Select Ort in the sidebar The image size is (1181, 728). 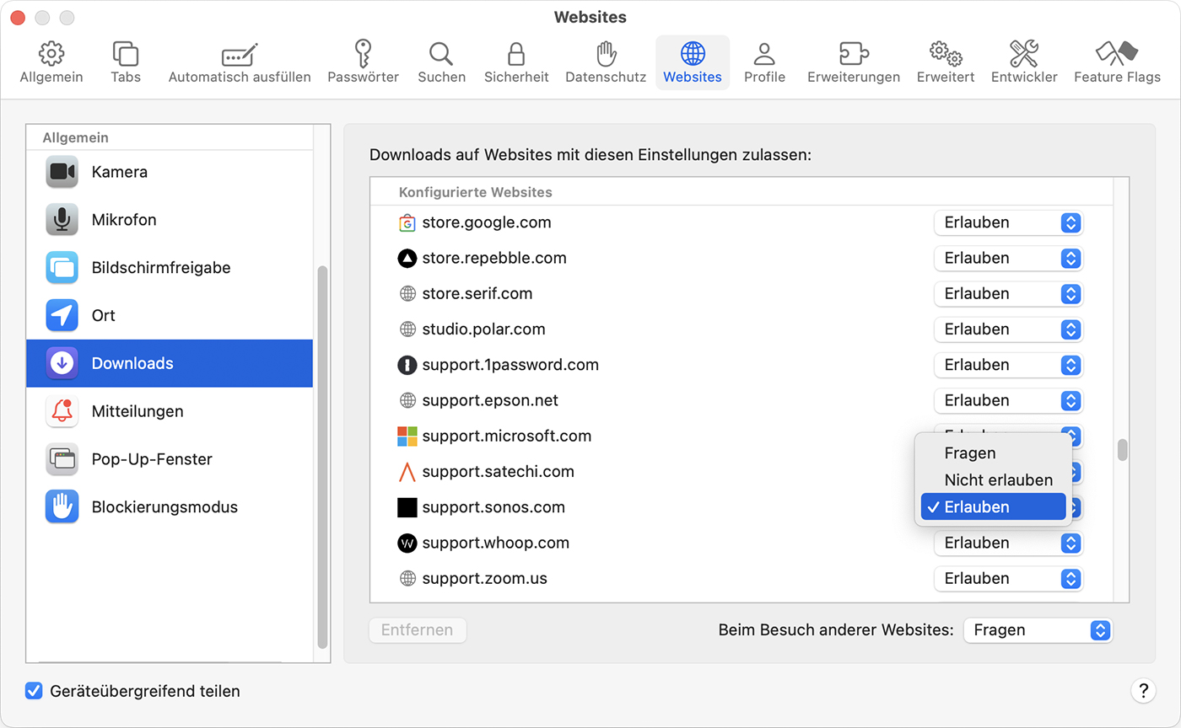tap(170, 316)
